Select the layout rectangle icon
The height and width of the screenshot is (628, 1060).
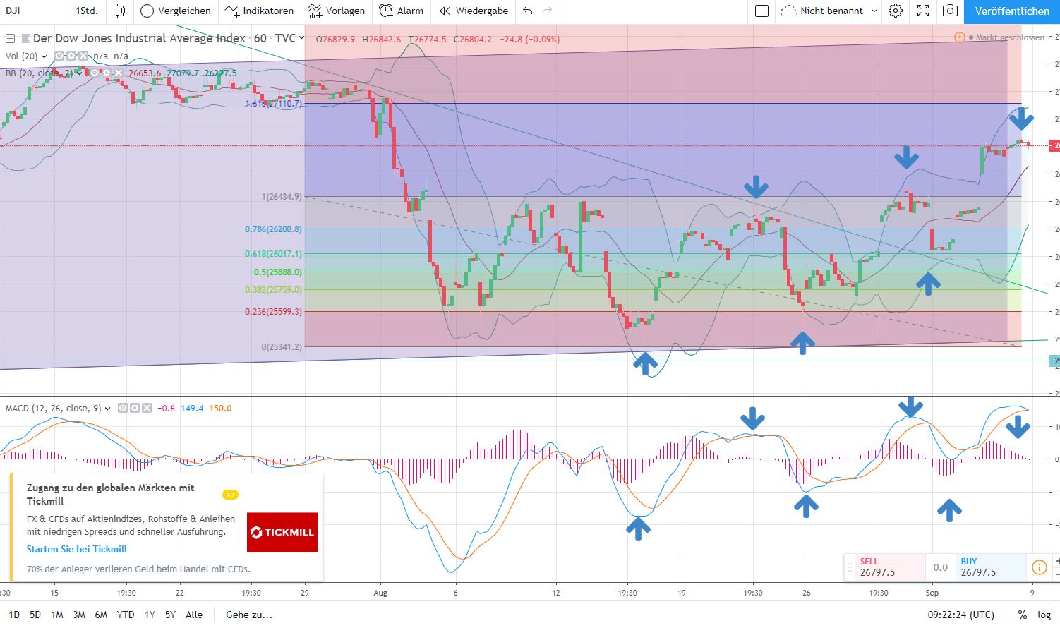coord(761,11)
